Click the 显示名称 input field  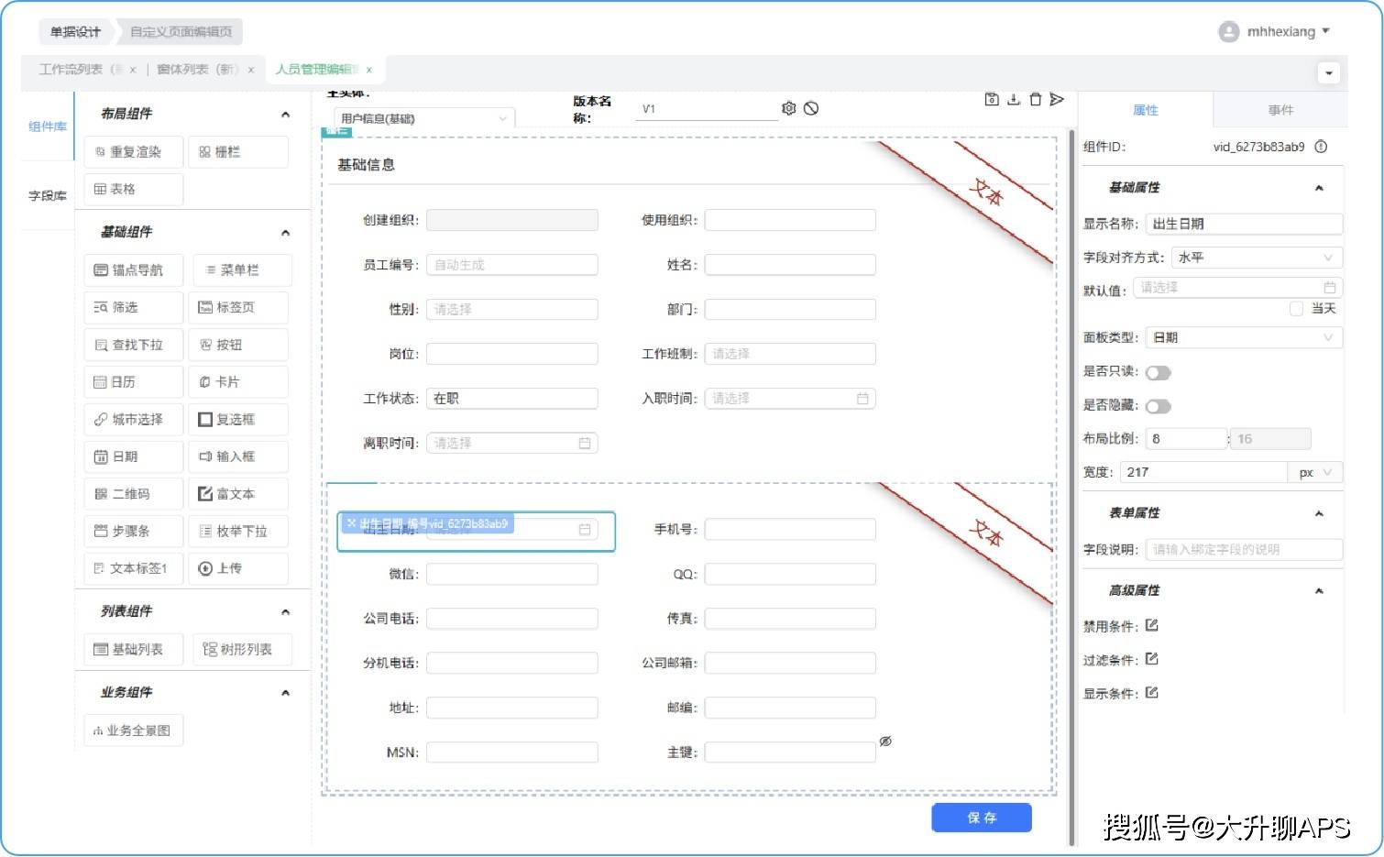click(x=1244, y=224)
